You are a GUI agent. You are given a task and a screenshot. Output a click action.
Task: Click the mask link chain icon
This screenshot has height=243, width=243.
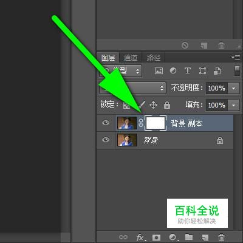[x=141, y=123]
